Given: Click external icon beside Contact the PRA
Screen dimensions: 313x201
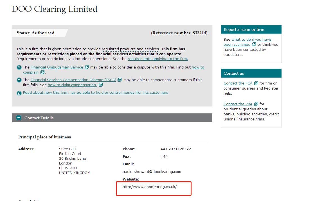Looking at the screenshot, I should coord(256,104).
